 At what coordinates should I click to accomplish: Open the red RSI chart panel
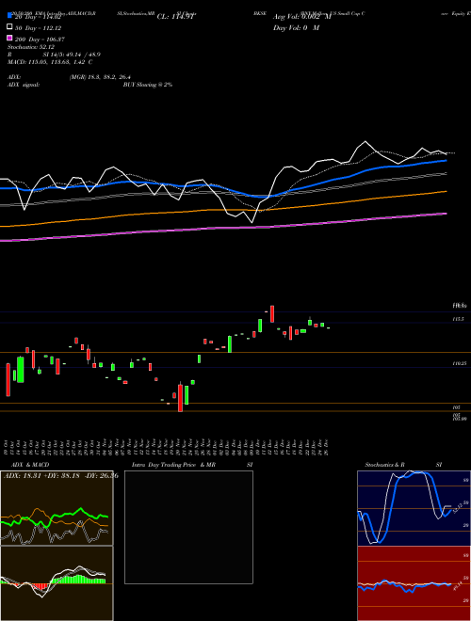click(x=414, y=583)
